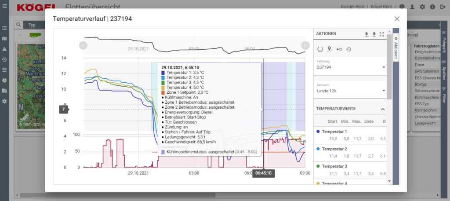450x201 pixels.
Task: Click the play-stop action icon
Action: [x=339, y=49]
